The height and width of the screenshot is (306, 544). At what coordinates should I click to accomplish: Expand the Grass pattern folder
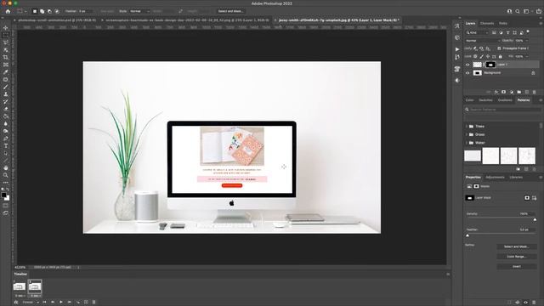(x=467, y=134)
